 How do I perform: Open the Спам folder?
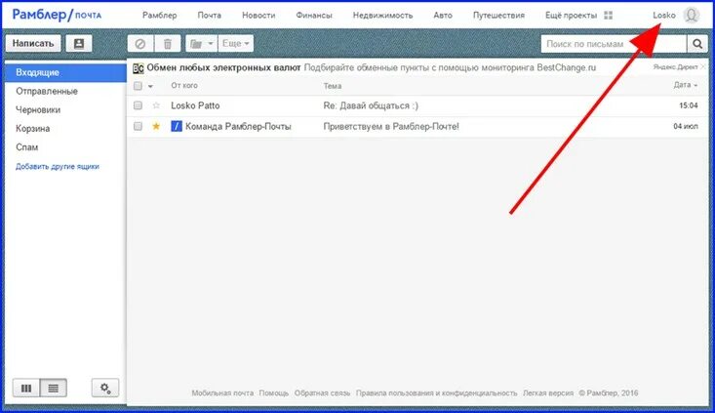point(27,147)
